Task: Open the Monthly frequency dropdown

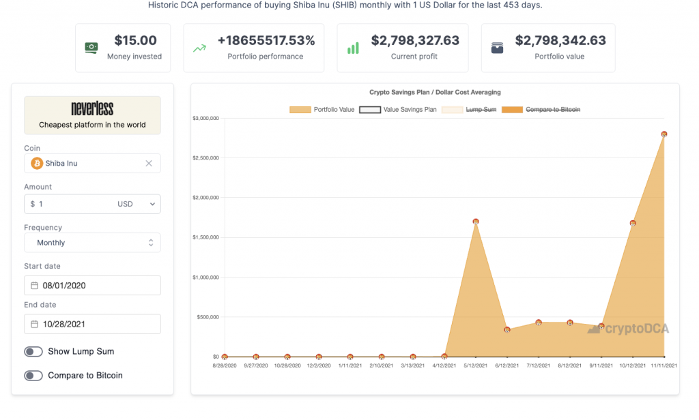Action: [92, 243]
